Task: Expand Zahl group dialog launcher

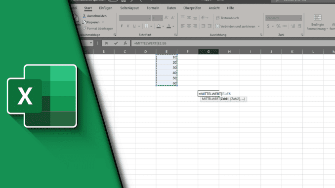Action: tap(302, 35)
